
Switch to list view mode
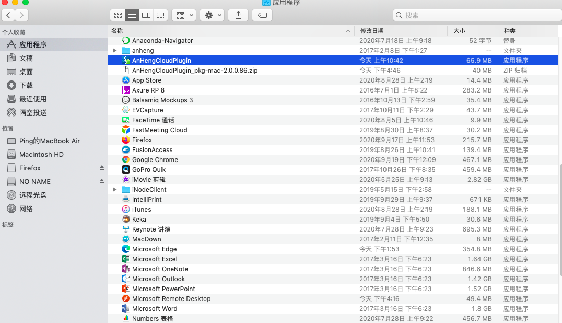click(x=132, y=15)
